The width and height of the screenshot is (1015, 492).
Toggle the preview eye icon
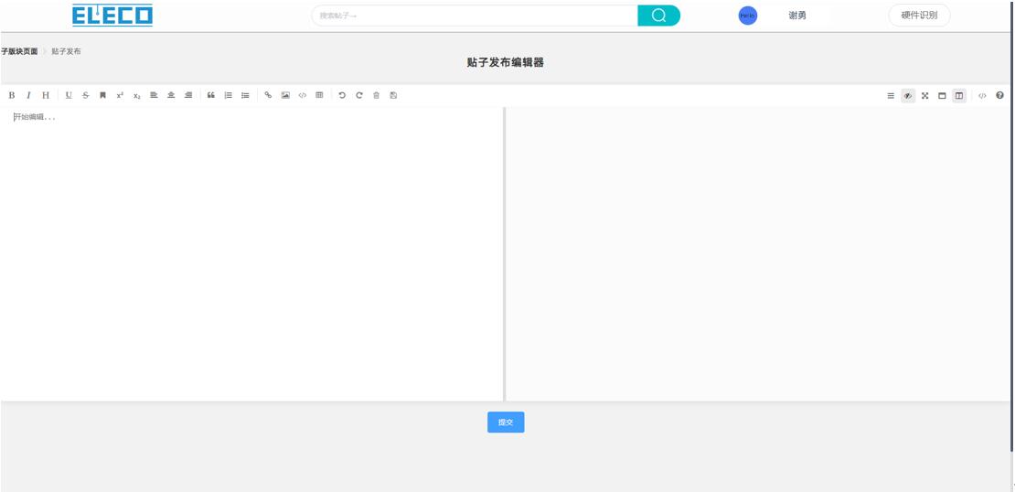[908, 96]
